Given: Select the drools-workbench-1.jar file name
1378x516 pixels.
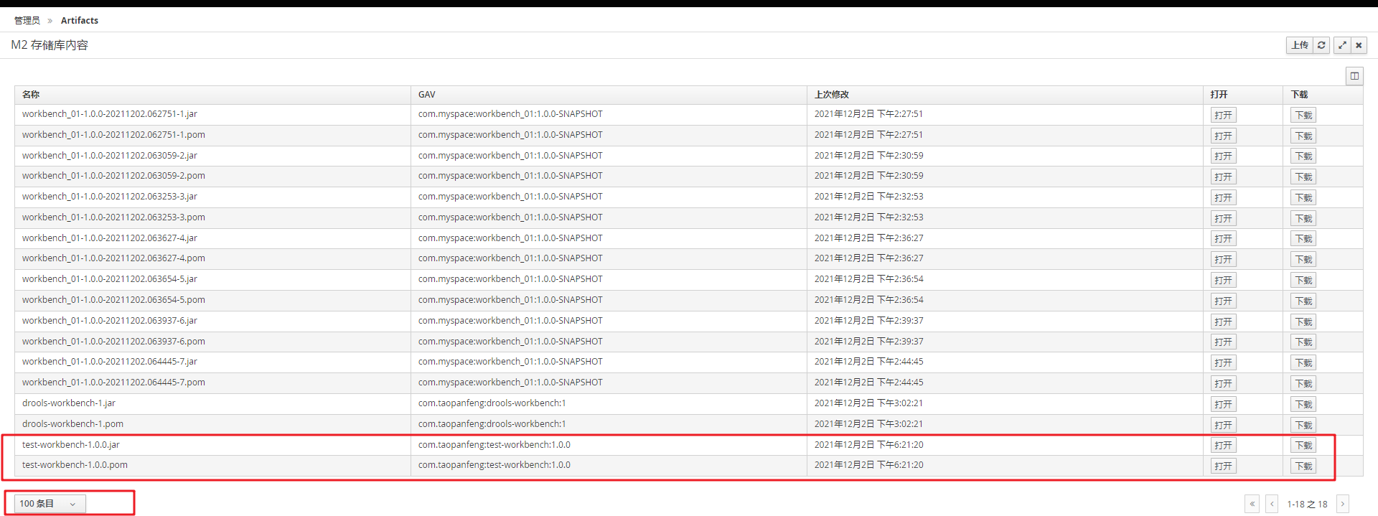Looking at the screenshot, I should (x=69, y=403).
